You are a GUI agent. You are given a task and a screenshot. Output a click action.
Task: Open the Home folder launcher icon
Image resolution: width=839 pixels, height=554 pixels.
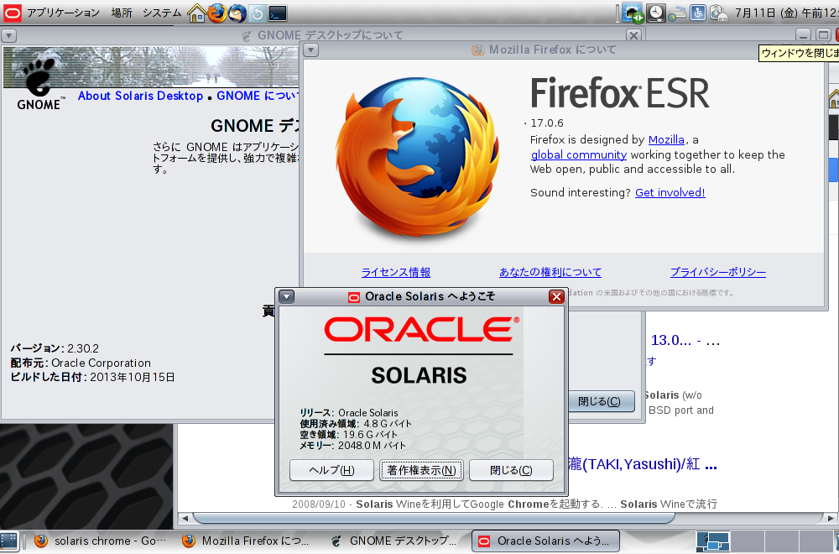197,13
